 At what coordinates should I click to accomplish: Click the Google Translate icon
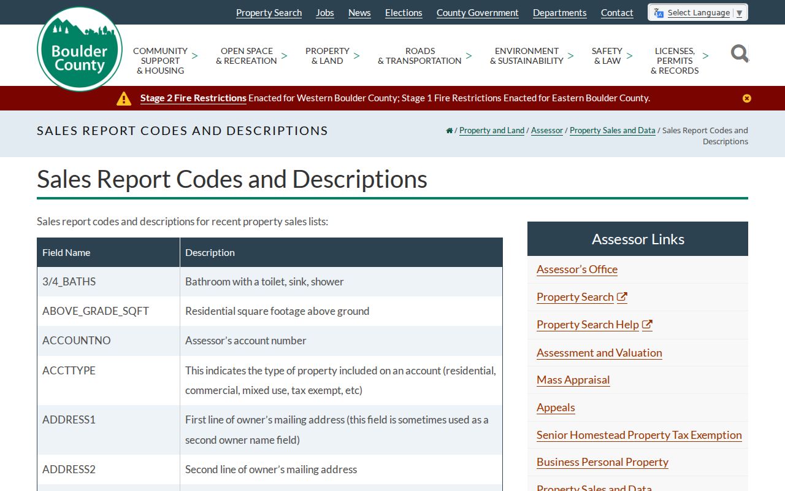coord(659,13)
